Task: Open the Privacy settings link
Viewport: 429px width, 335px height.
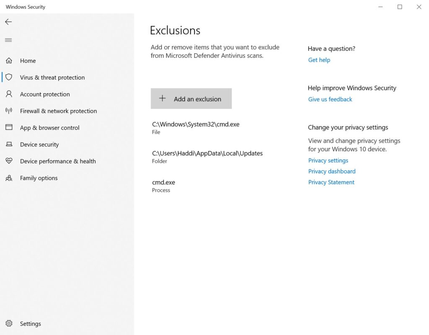Action: 328,160
